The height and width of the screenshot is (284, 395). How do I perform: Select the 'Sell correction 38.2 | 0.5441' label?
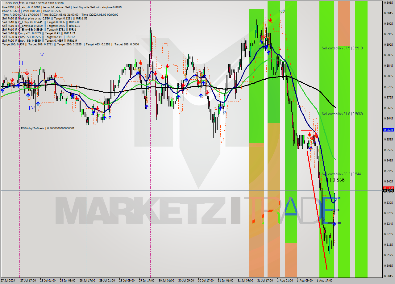coord(342,174)
